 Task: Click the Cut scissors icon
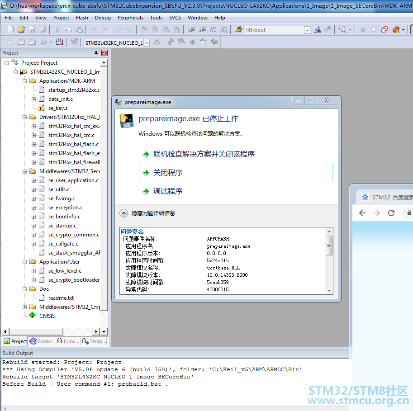click(57, 29)
